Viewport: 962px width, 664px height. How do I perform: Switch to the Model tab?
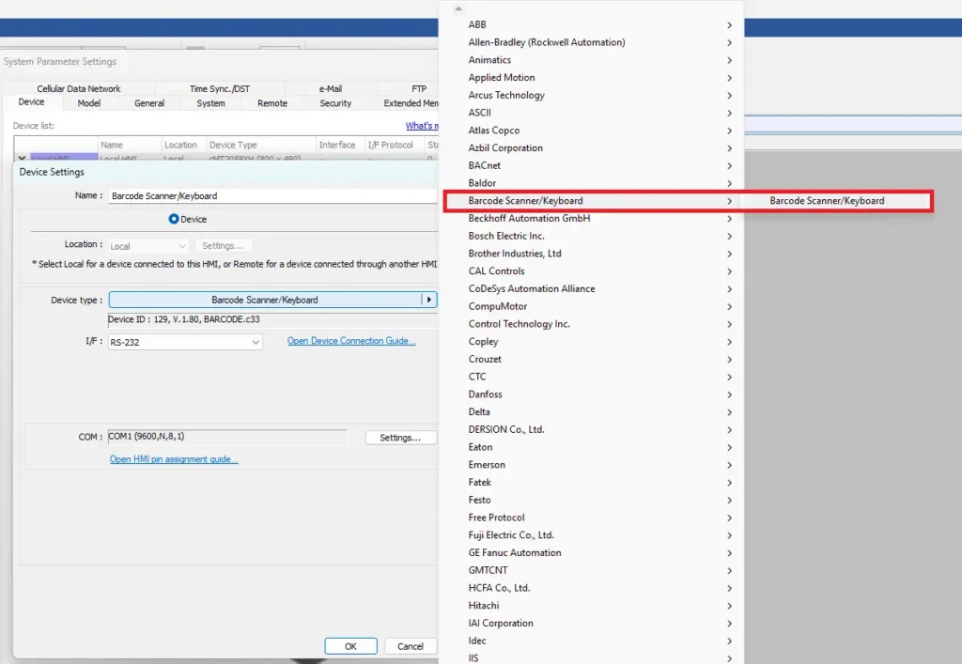click(89, 102)
